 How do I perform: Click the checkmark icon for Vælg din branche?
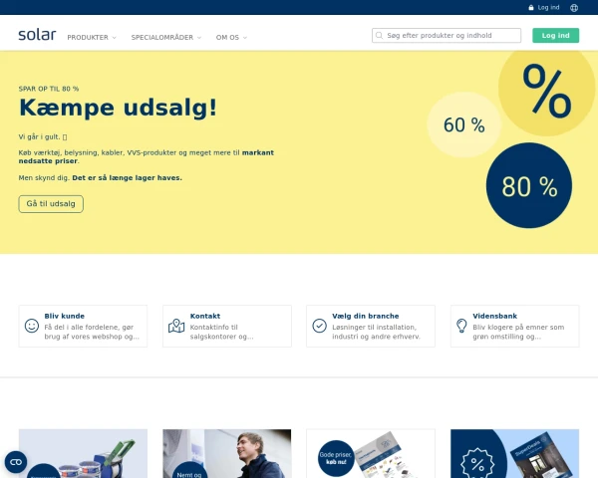[319, 326]
